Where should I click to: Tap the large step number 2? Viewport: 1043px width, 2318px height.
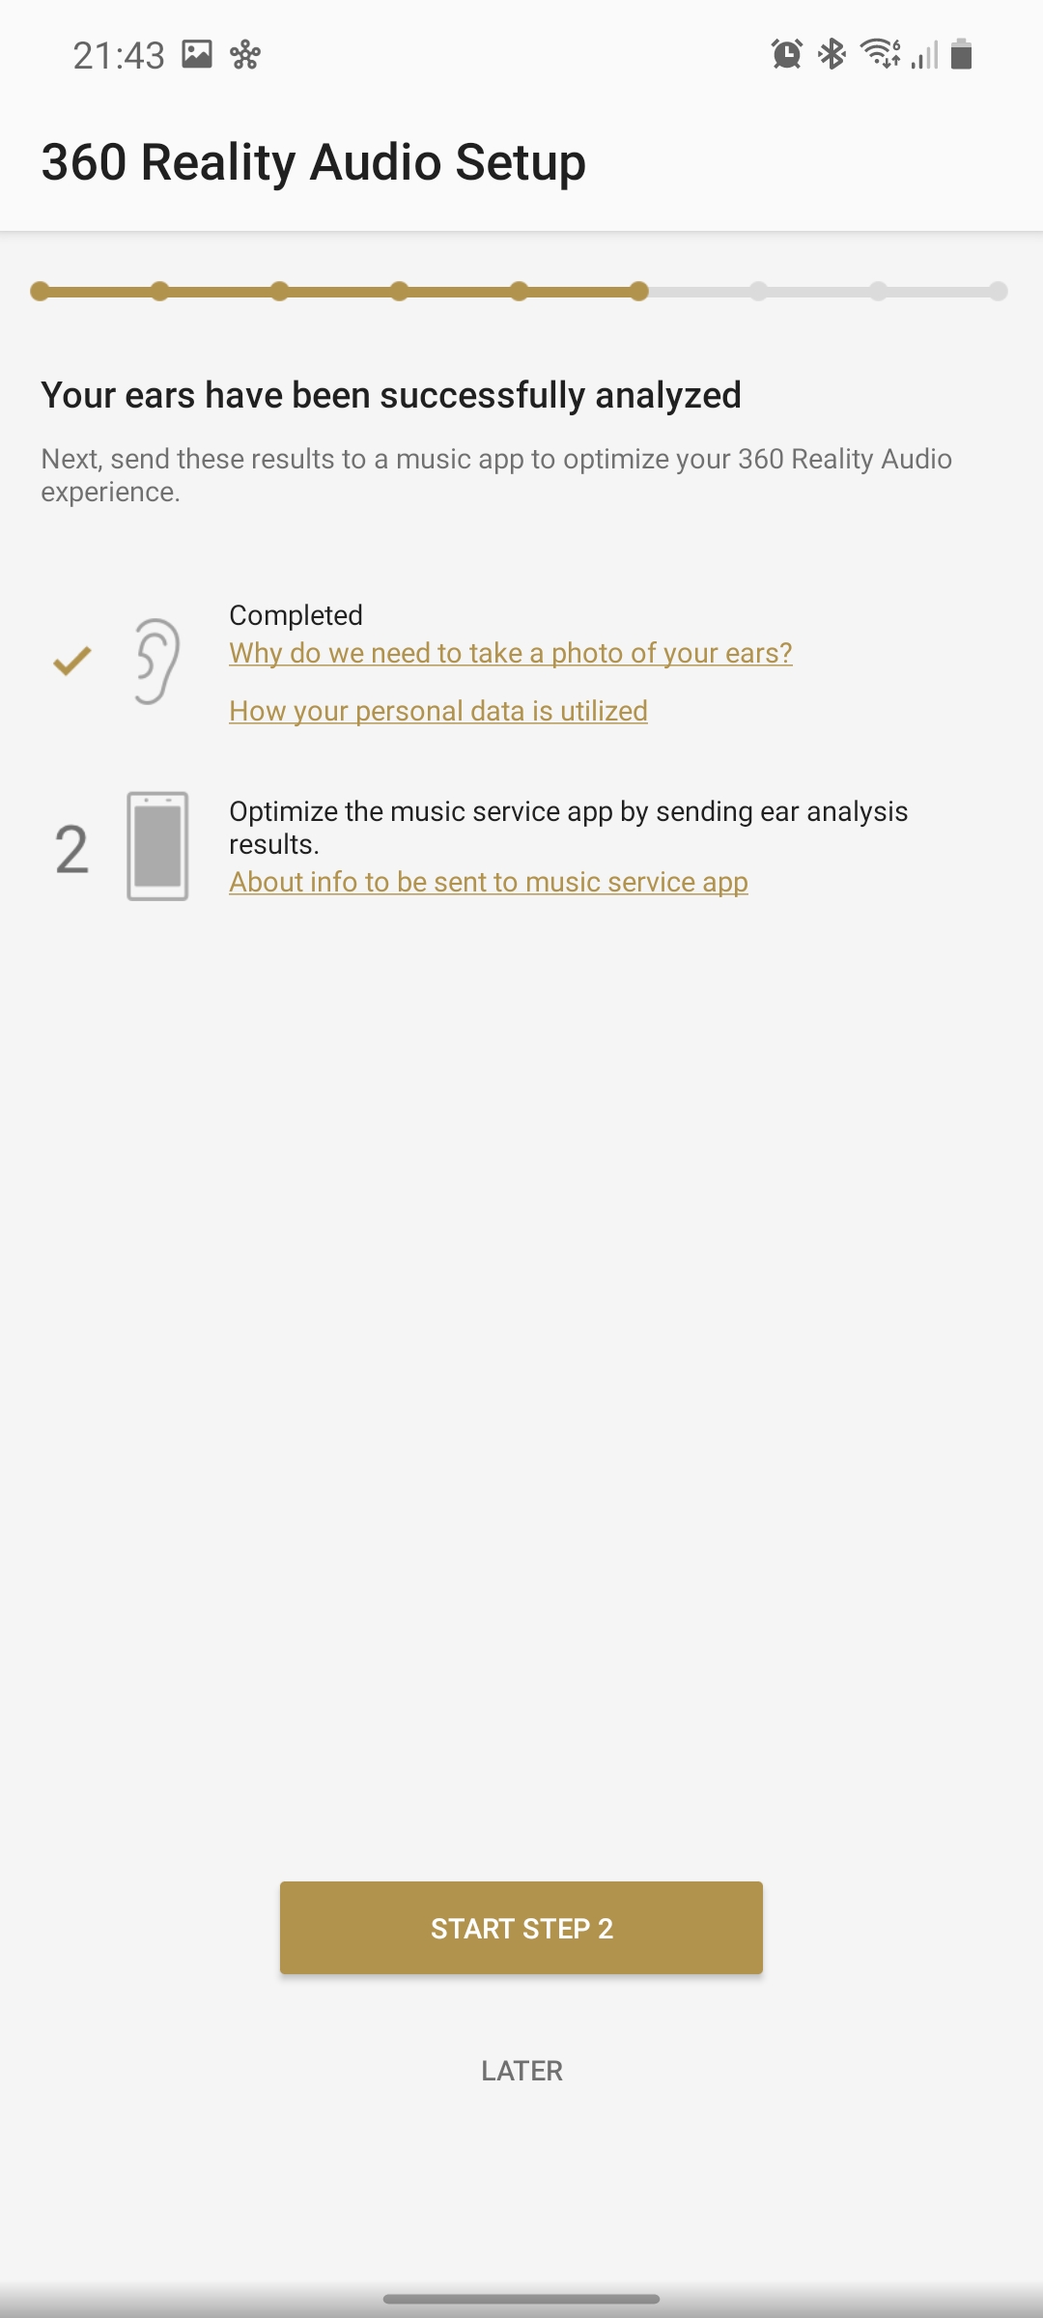[71, 850]
